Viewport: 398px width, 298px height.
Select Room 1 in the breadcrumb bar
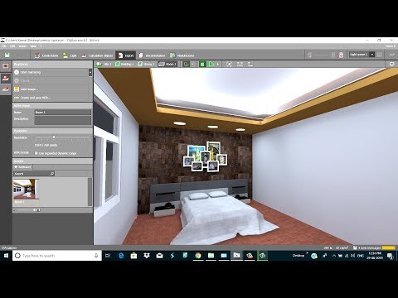(167, 65)
